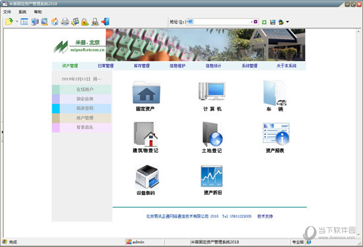
Task: Click the green go arrow icon
Action: point(264,22)
